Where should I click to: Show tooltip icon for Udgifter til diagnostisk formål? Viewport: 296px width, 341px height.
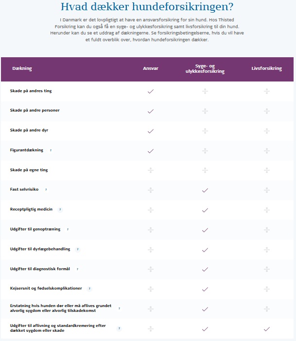(x=77, y=269)
